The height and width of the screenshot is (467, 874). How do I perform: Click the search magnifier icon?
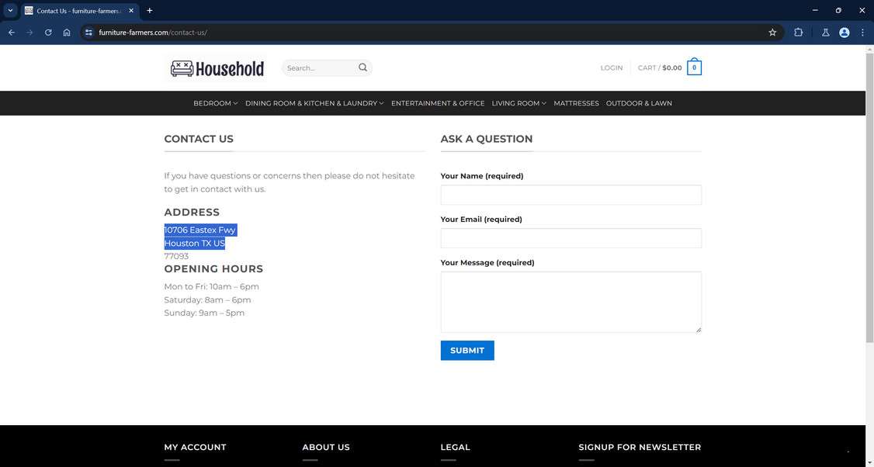pyautogui.click(x=362, y=67)
